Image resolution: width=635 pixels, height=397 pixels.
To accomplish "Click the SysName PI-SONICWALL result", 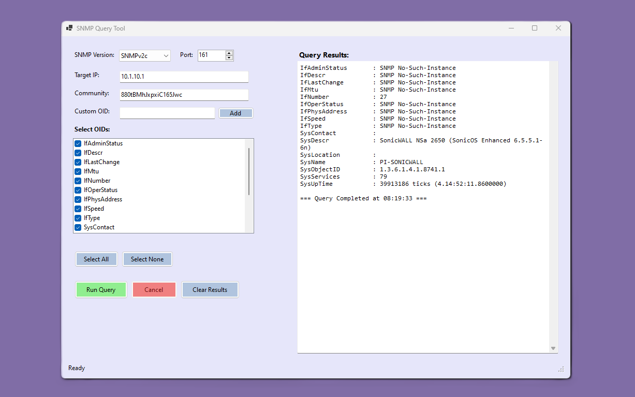I will (362, 162).
